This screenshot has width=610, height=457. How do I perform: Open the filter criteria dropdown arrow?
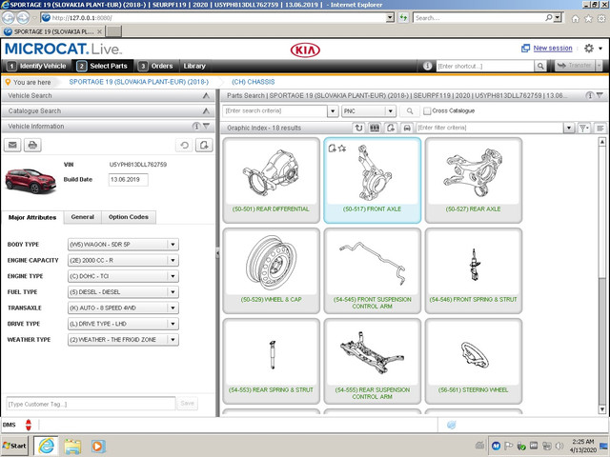coord(569,128)
